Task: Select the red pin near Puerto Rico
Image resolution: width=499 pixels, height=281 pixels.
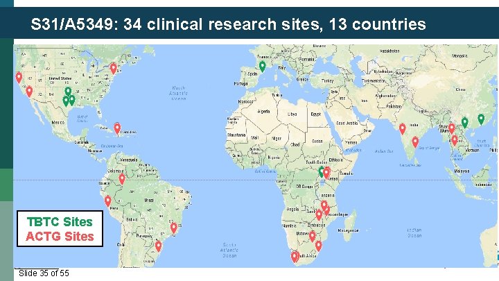Action: coord(117,129)
